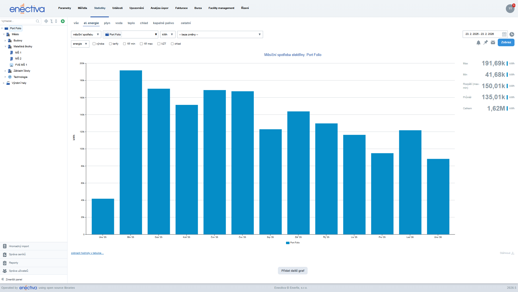Open the kWh unit dropdown

click(x=167, y=35)
